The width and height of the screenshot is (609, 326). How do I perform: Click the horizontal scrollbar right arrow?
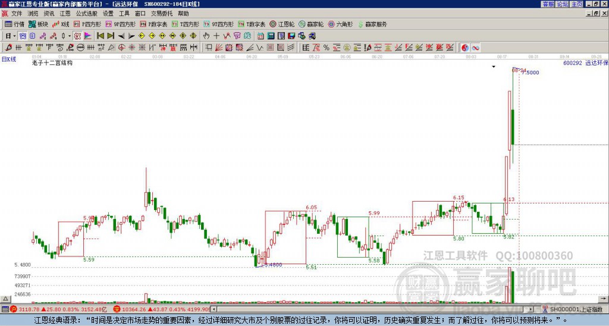(x=530, y=309)
